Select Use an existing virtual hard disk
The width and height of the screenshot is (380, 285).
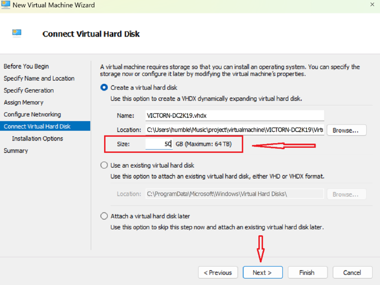click(x=104, y=166)
